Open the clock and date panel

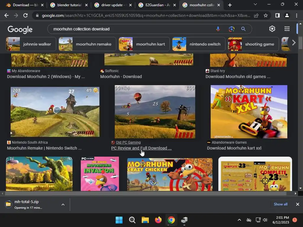[x=281, y=220]
